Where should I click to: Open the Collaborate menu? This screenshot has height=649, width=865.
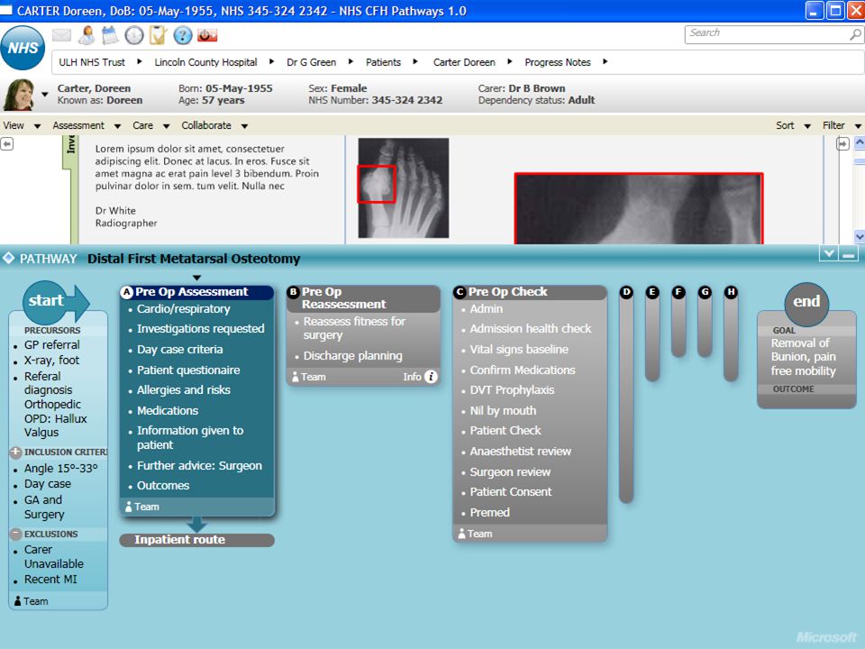214,126
